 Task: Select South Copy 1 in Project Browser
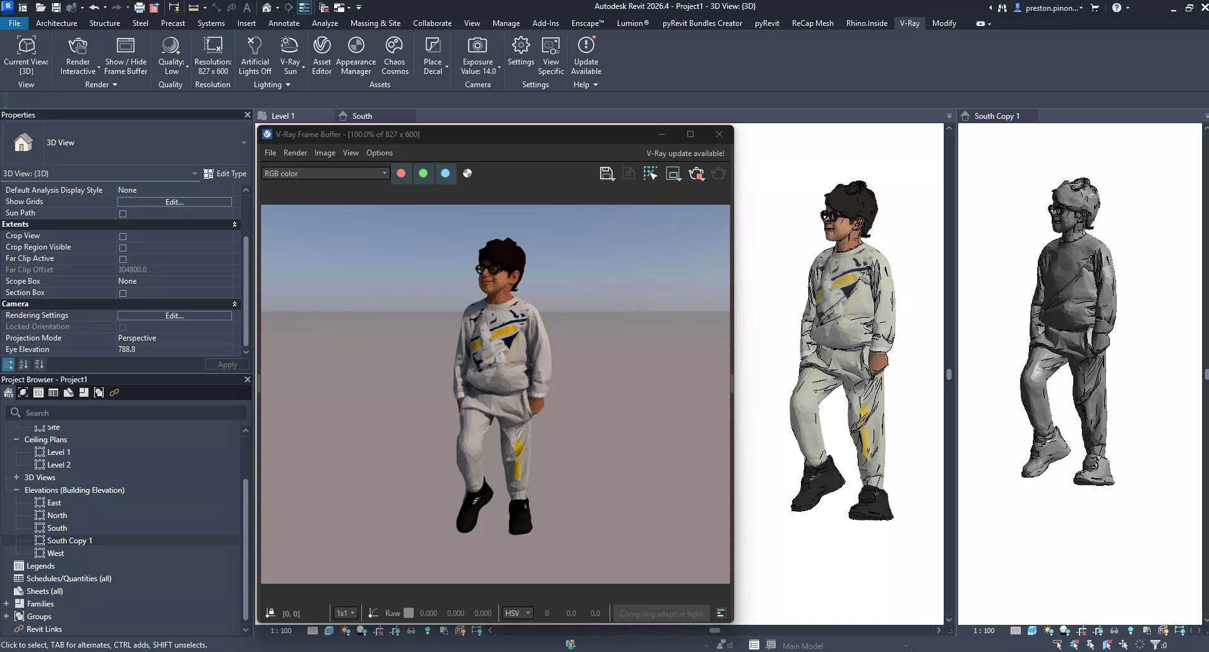(x=69, y=540)
